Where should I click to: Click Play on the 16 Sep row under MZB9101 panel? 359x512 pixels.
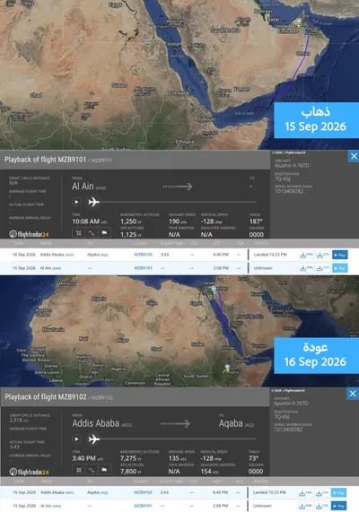(340, 255)
